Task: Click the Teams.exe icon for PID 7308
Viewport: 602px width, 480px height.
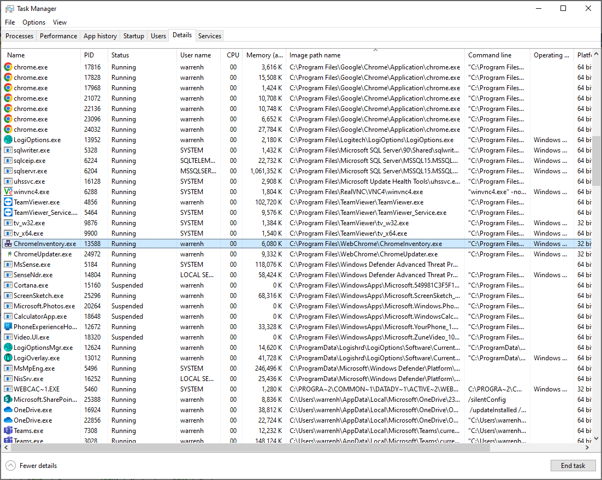Action: point(8,430)
